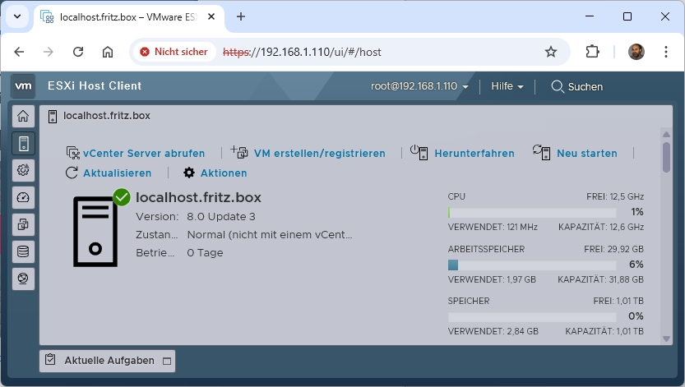
Task: Open the Chrome tab search dropdown
Action: click(x=17, y=16)
